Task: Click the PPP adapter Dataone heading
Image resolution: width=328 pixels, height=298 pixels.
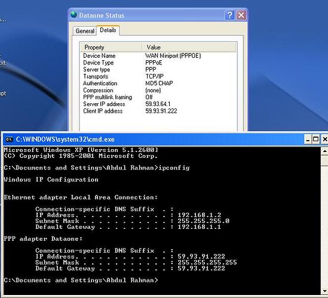Action: pyautogui.click(x=43, y=239)
